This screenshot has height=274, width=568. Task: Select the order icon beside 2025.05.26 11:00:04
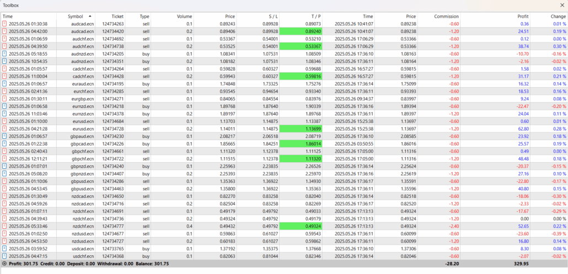(x=4, y=77)
